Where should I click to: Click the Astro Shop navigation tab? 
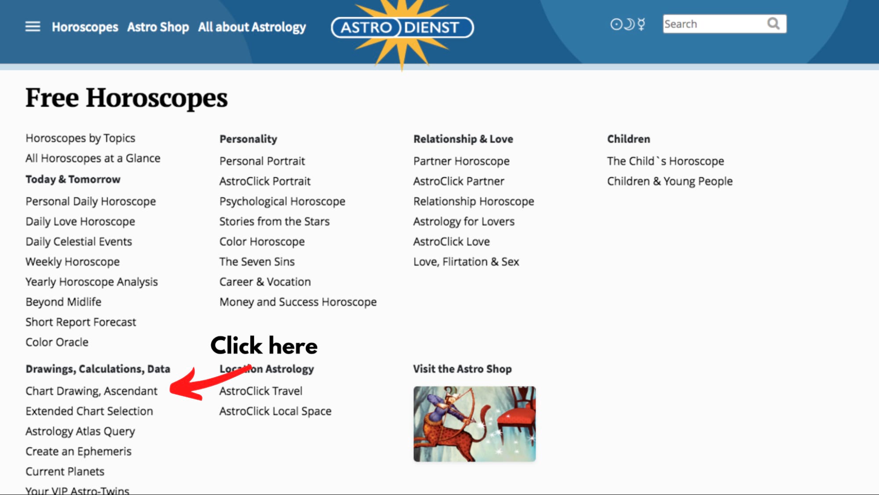[158, 26]
